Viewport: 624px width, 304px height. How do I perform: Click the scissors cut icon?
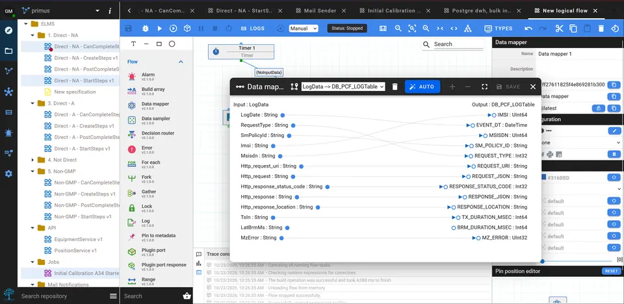[x=560, y=29]
